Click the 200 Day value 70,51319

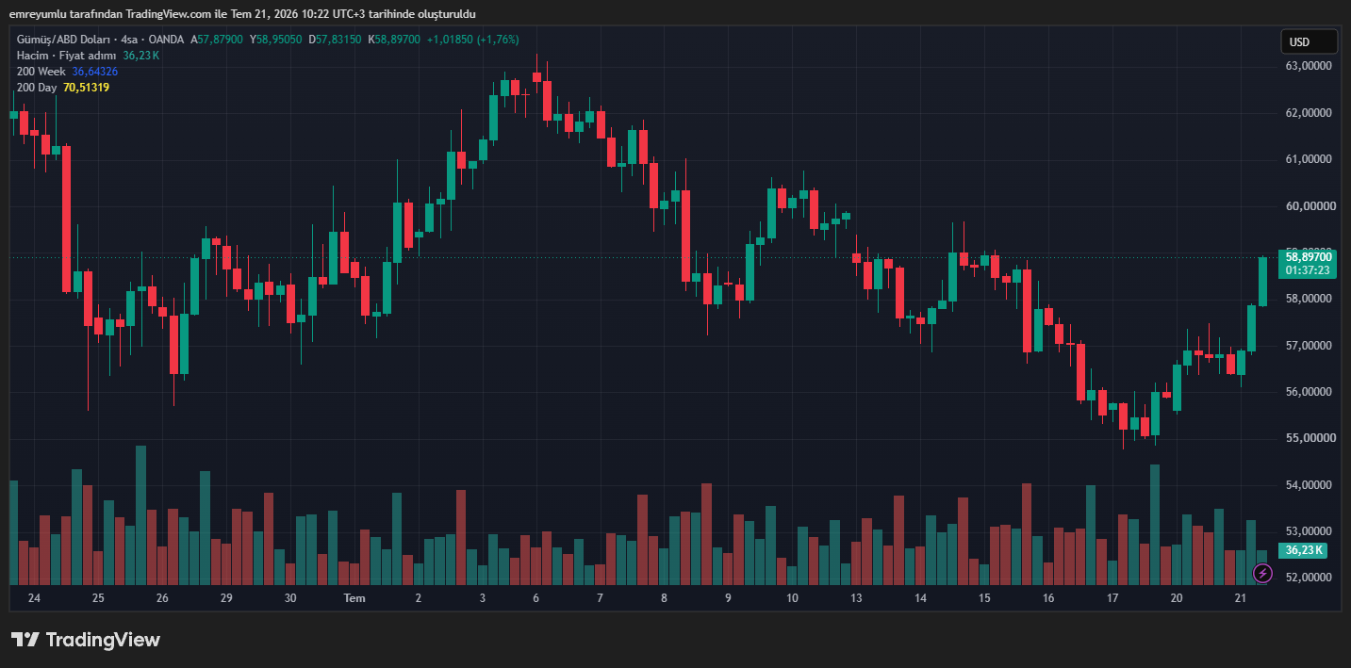pyautogui.click(x=87, y=88)
